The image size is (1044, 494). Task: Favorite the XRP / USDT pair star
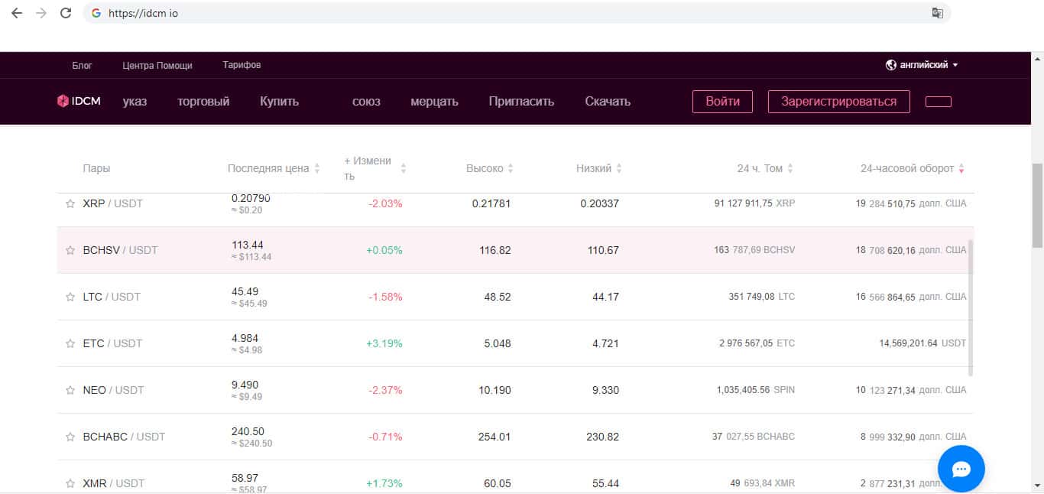[x=70, y=203]
